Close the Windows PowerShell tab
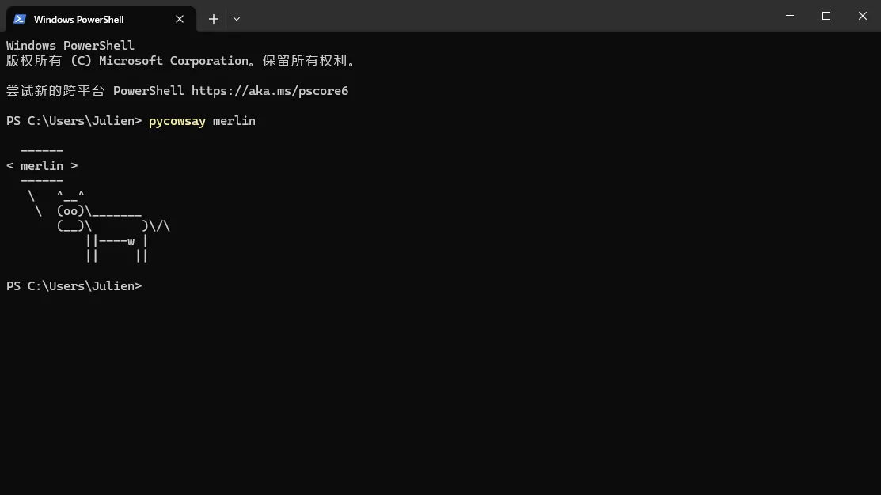Screen dimensions: 881x495 pyautogui.click(x=180, y=19)
